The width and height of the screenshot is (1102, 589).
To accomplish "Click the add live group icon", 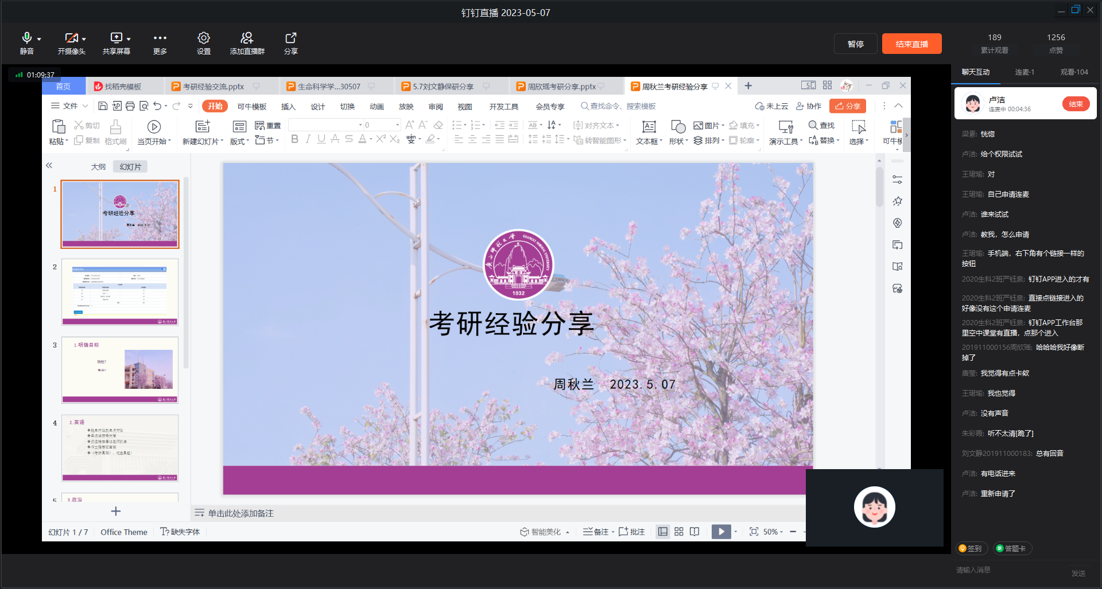I will tap(247, 38).
